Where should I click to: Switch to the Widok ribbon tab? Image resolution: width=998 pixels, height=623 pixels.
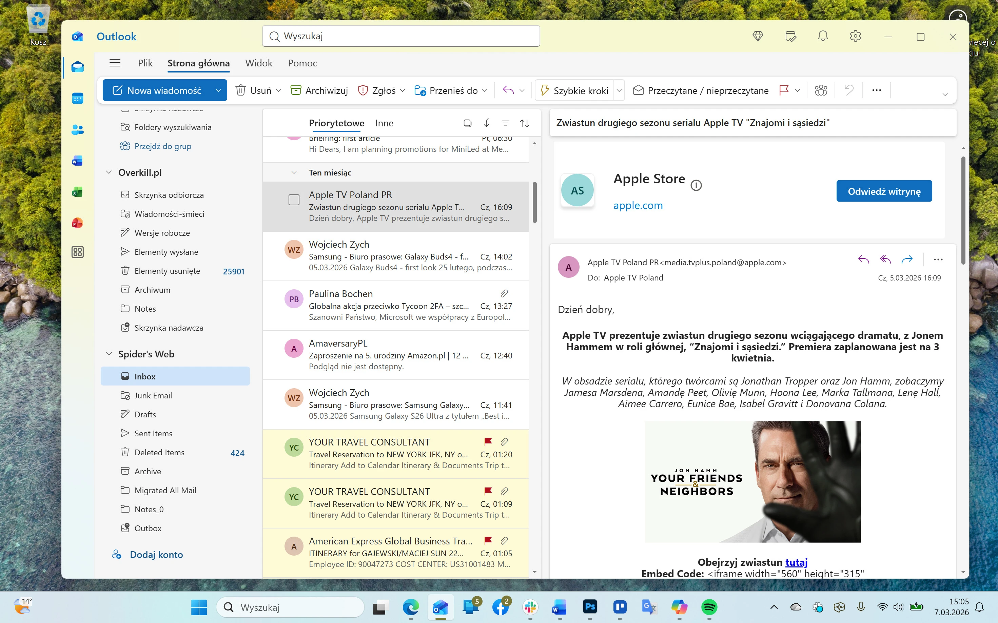pyautogui.click(x=259, y=63)
